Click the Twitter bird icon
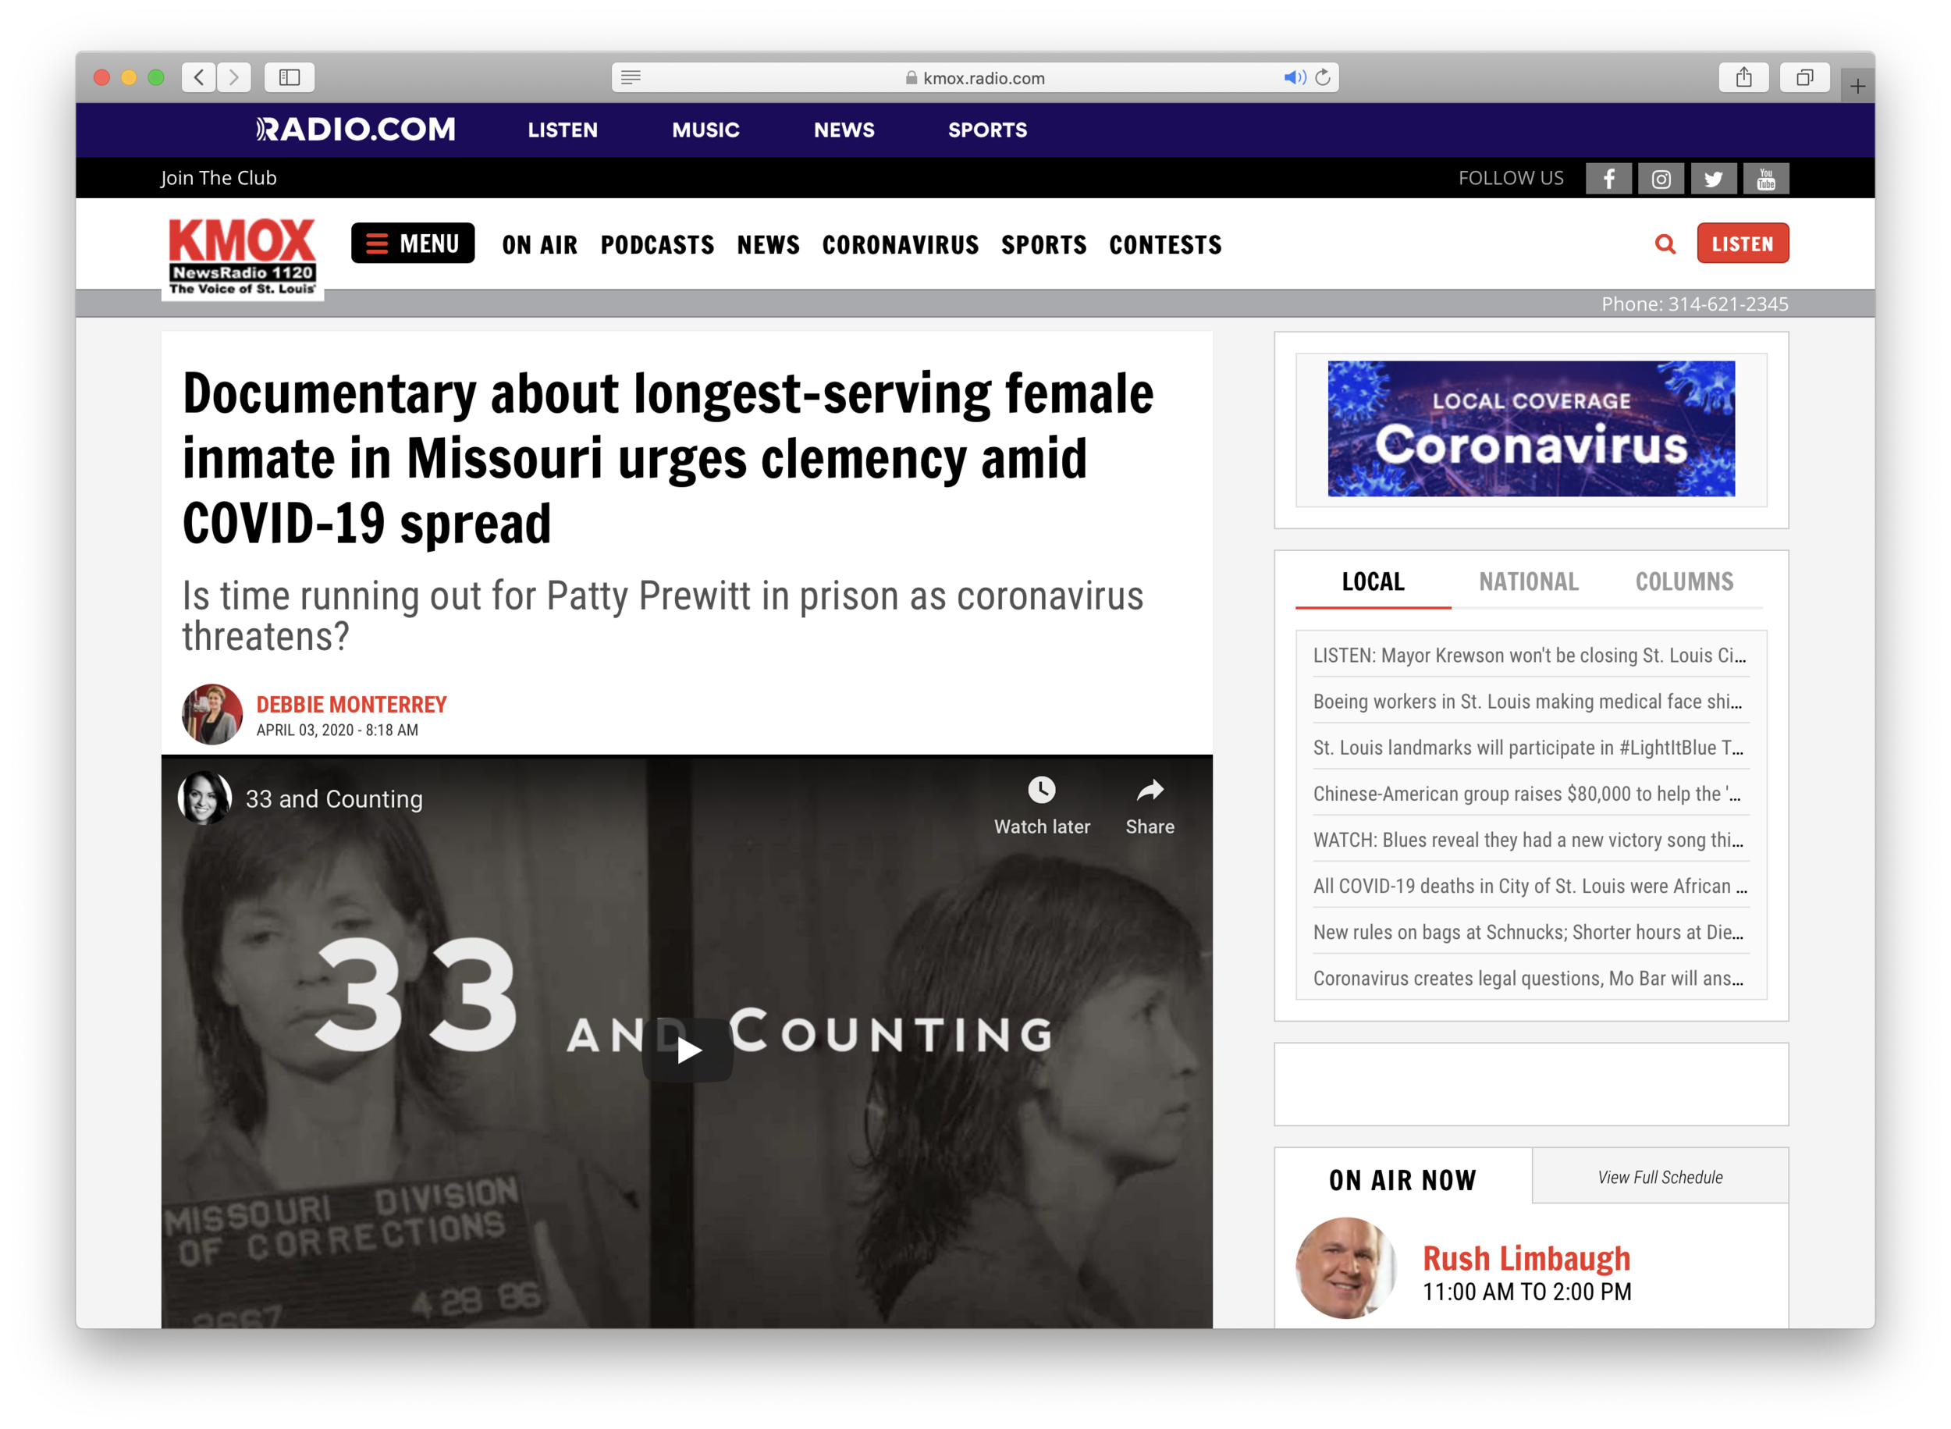Viewport: 1951px width, 1429px height. coord(1713,179)
